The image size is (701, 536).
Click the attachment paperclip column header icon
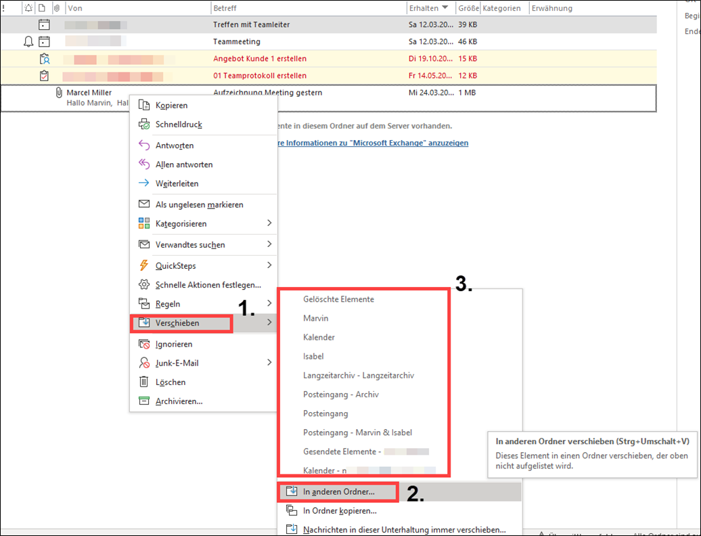pos(57,8)
